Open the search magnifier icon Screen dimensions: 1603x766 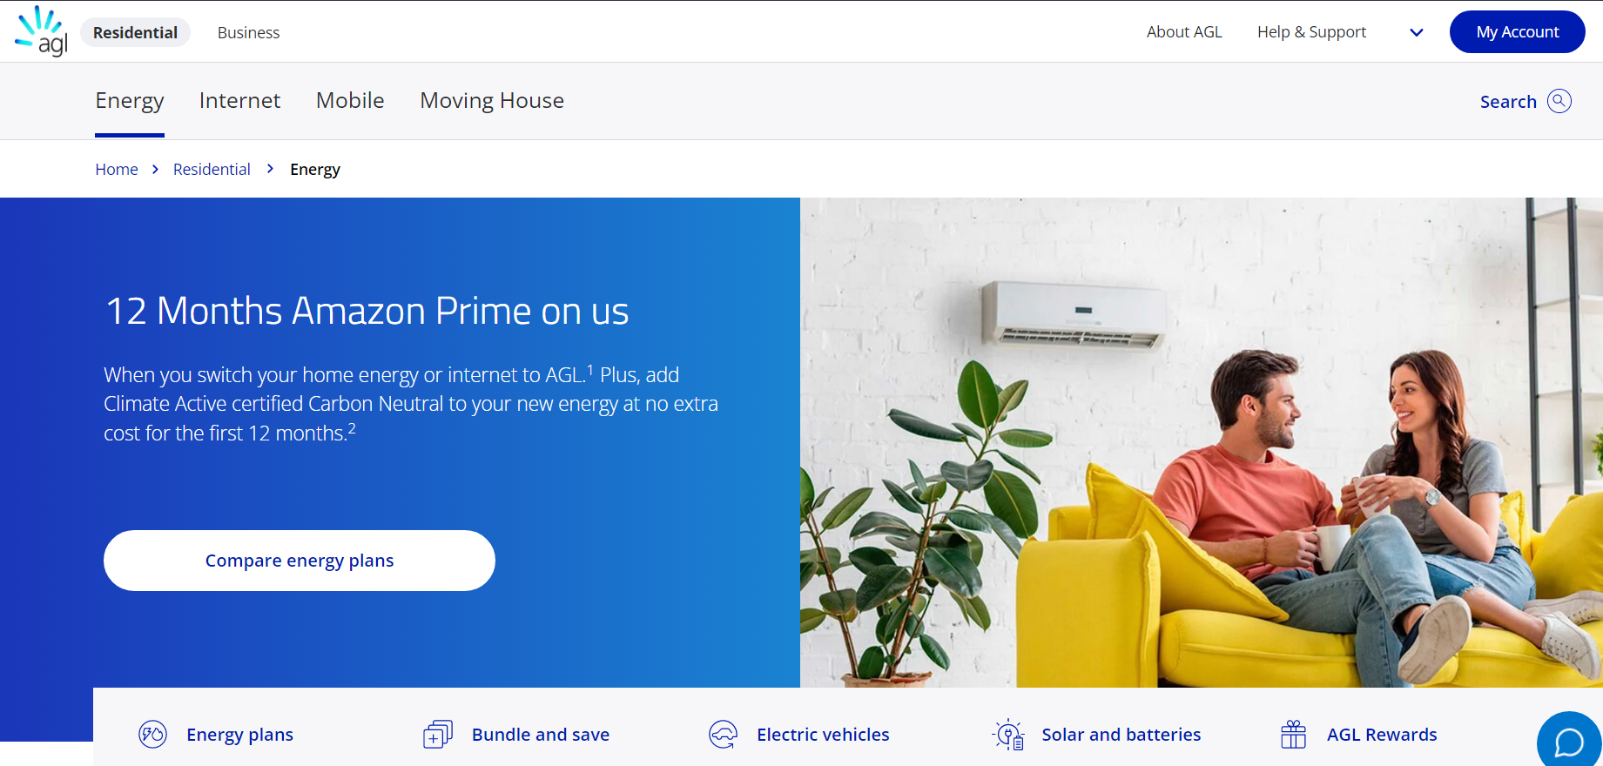(1559, 101)
